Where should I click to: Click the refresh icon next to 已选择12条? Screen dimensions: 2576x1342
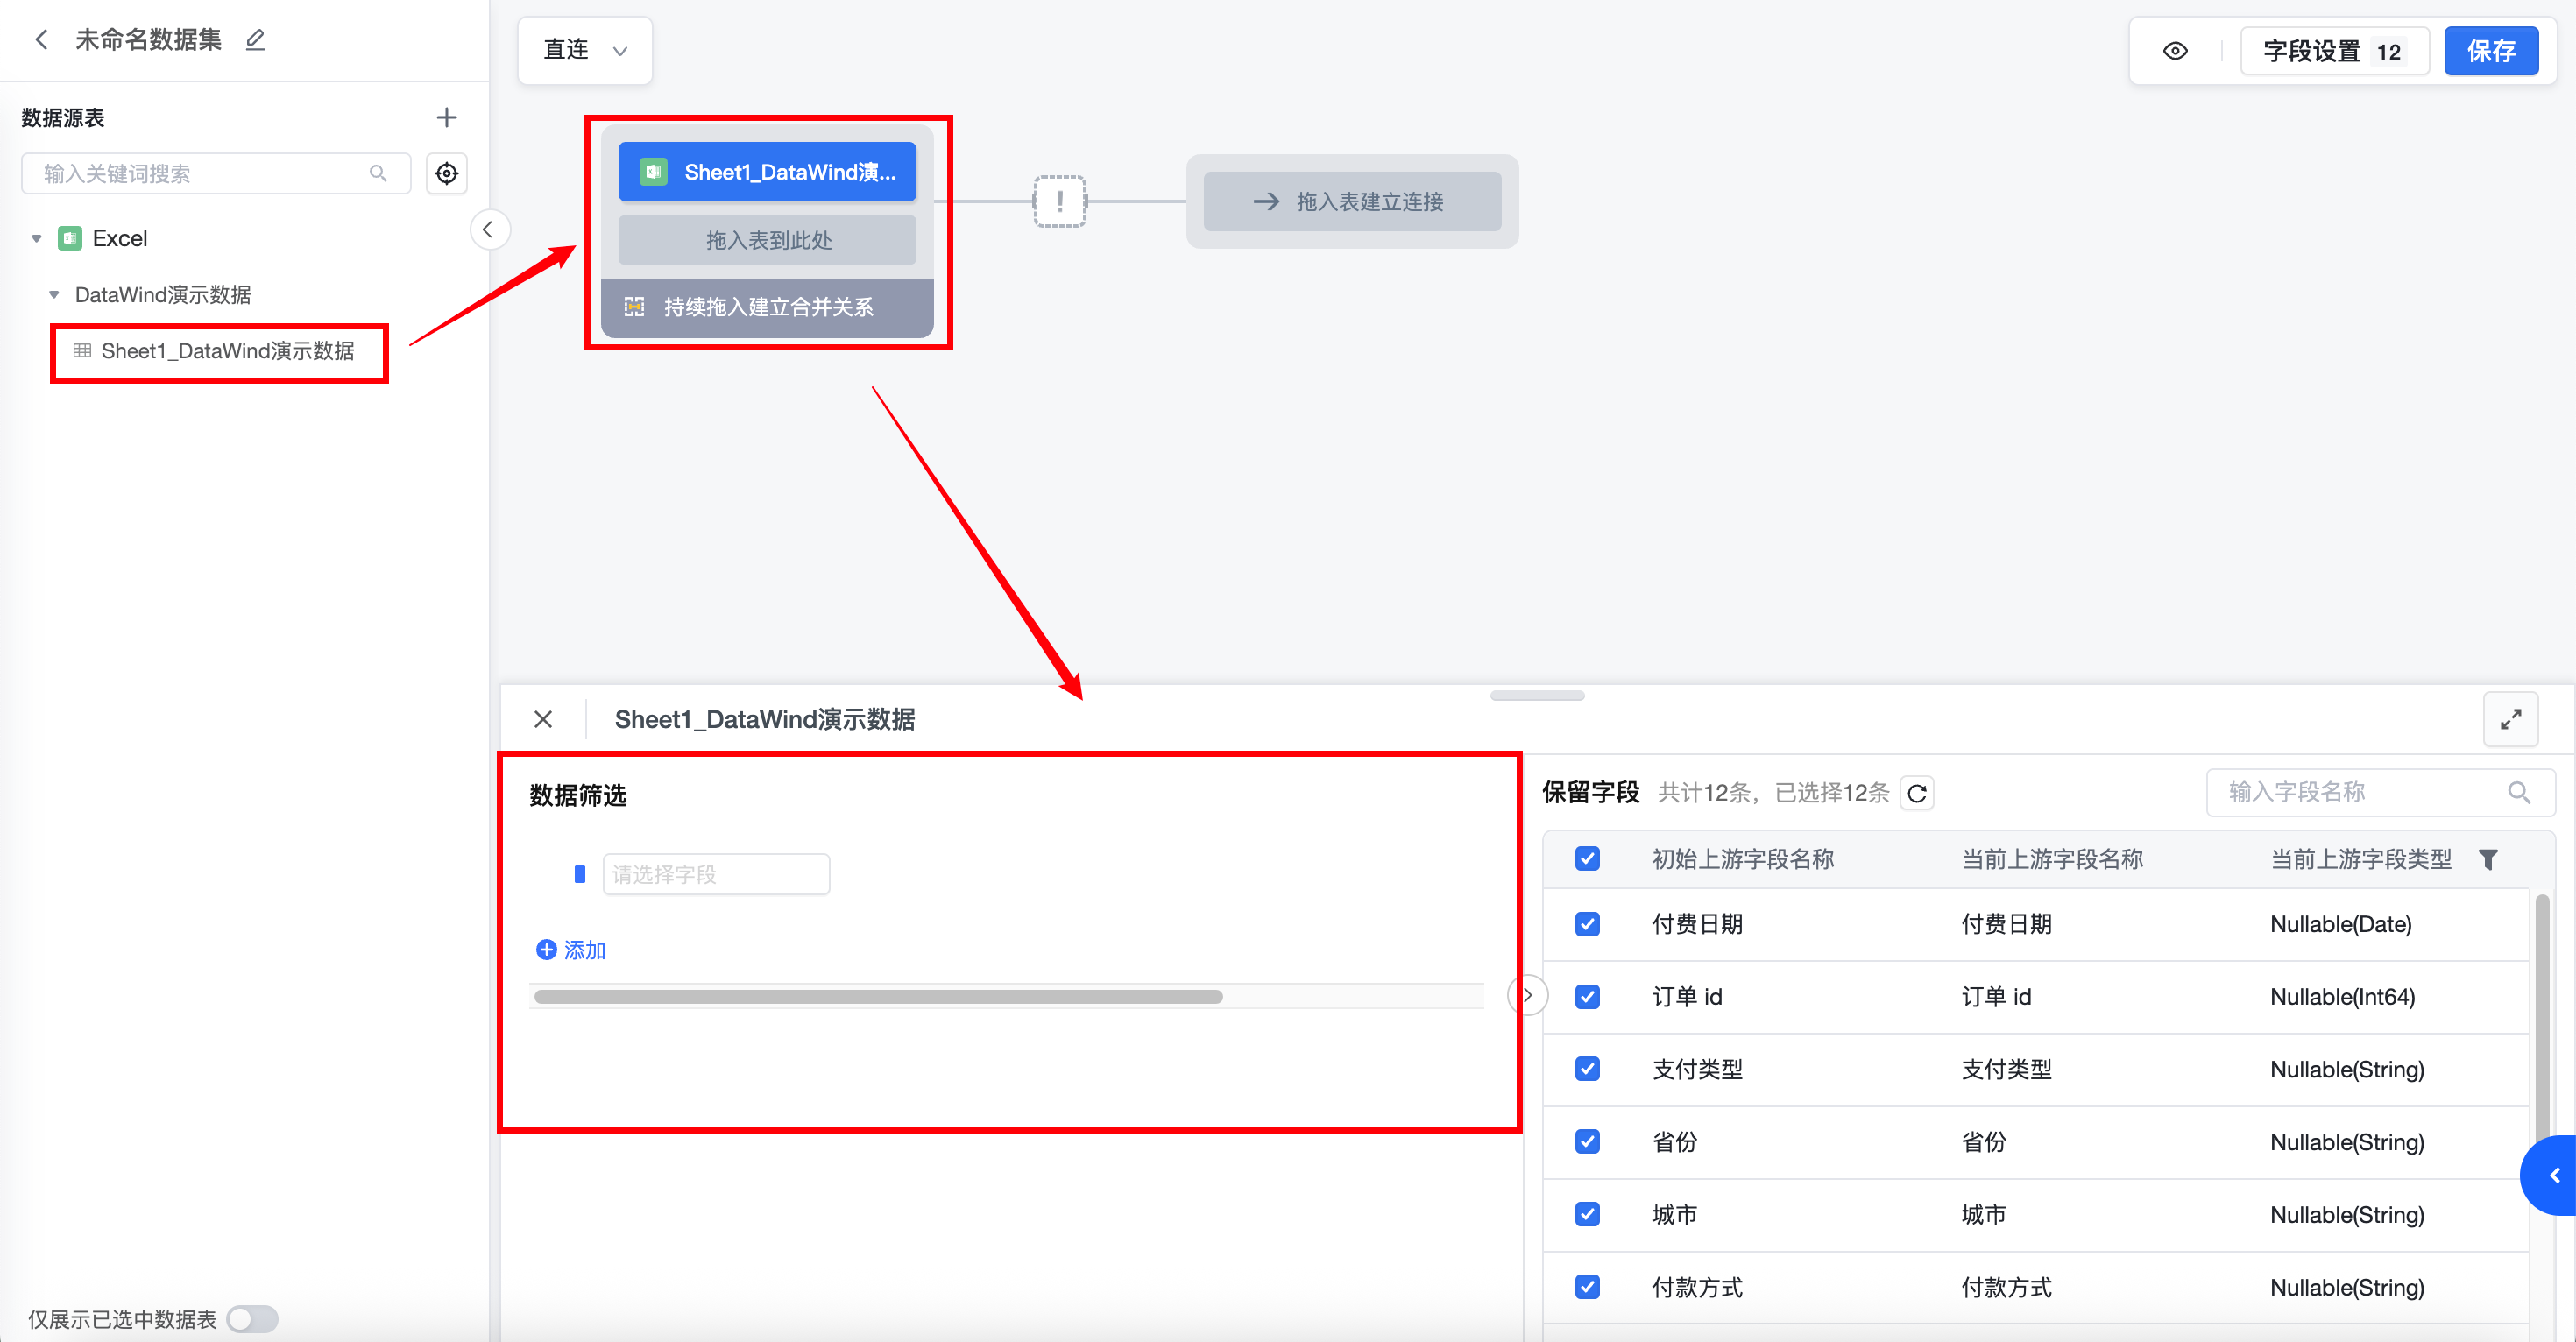(1916, 794)
